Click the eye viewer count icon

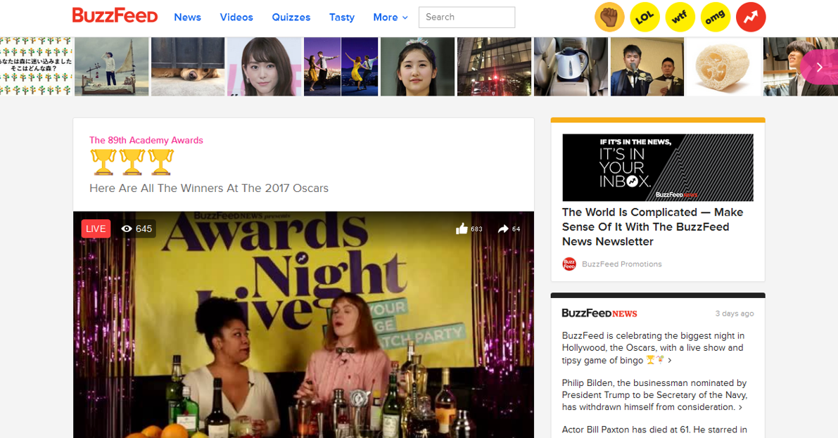127,228
